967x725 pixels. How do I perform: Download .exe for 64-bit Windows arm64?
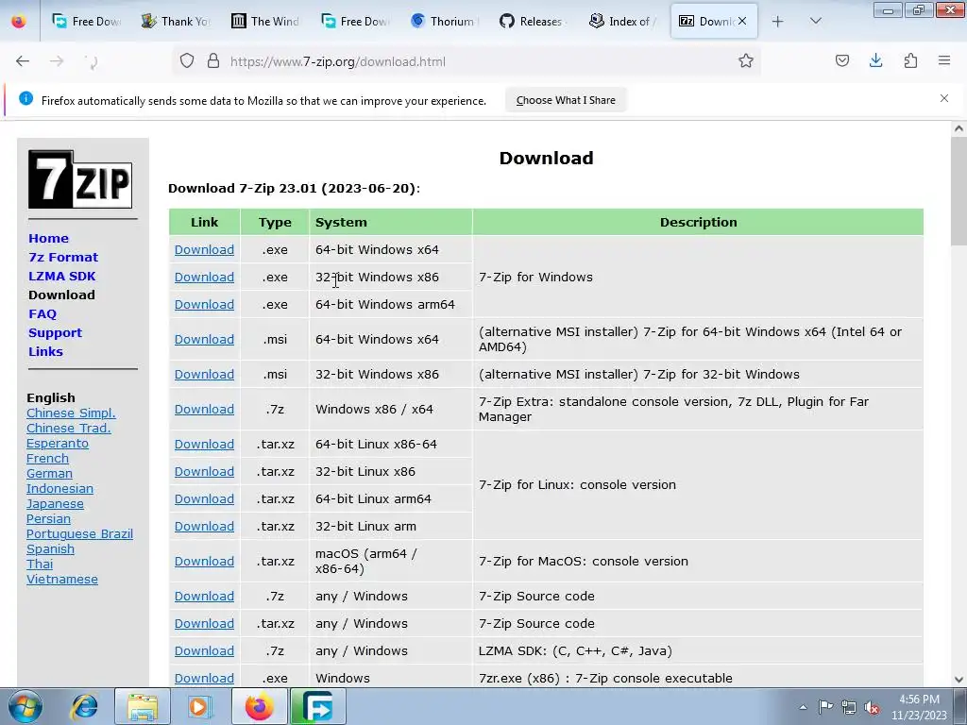click(x=204, y=305)
